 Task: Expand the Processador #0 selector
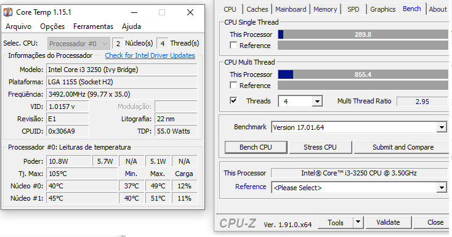[78, 44]
